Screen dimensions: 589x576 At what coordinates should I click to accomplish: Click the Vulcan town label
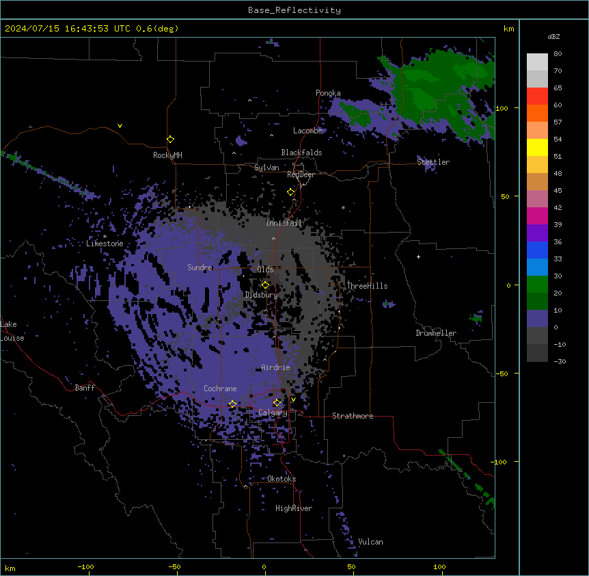tap(370, 542)
